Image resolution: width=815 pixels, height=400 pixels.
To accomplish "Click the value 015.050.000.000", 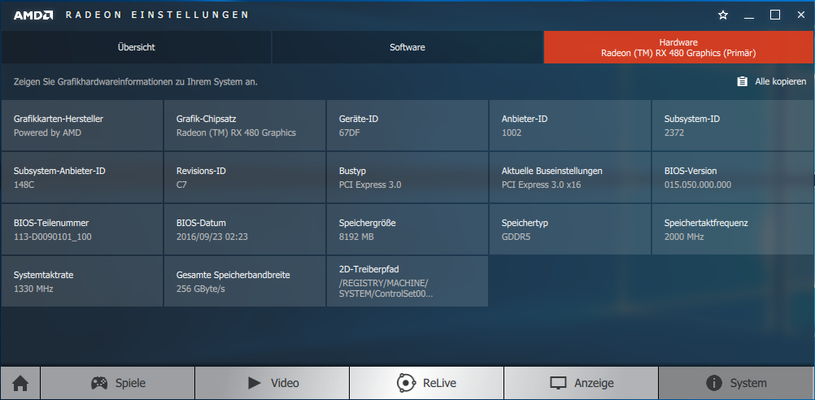I will pos(698,185).
